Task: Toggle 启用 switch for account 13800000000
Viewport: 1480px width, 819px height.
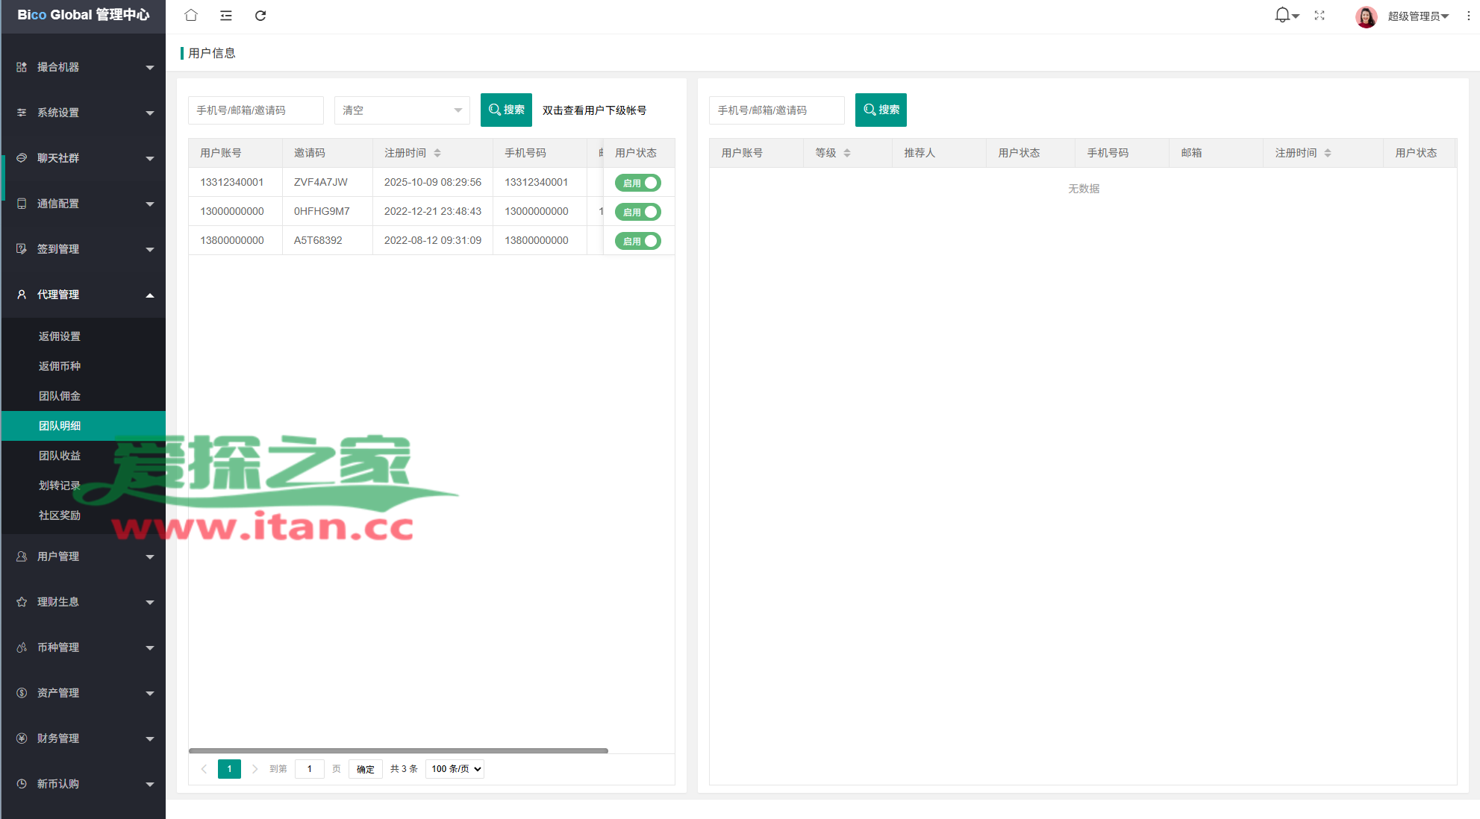Action: tap(637, 241)
